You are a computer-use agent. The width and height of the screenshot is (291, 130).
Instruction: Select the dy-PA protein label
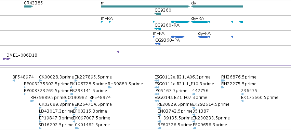click(204, 33)
